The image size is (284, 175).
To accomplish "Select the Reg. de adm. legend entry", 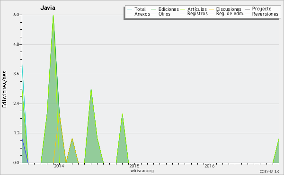I will [230, 14].
